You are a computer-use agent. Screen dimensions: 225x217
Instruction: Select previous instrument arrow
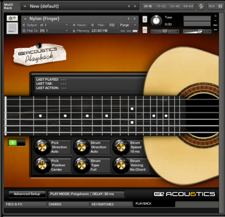(128, 19)
